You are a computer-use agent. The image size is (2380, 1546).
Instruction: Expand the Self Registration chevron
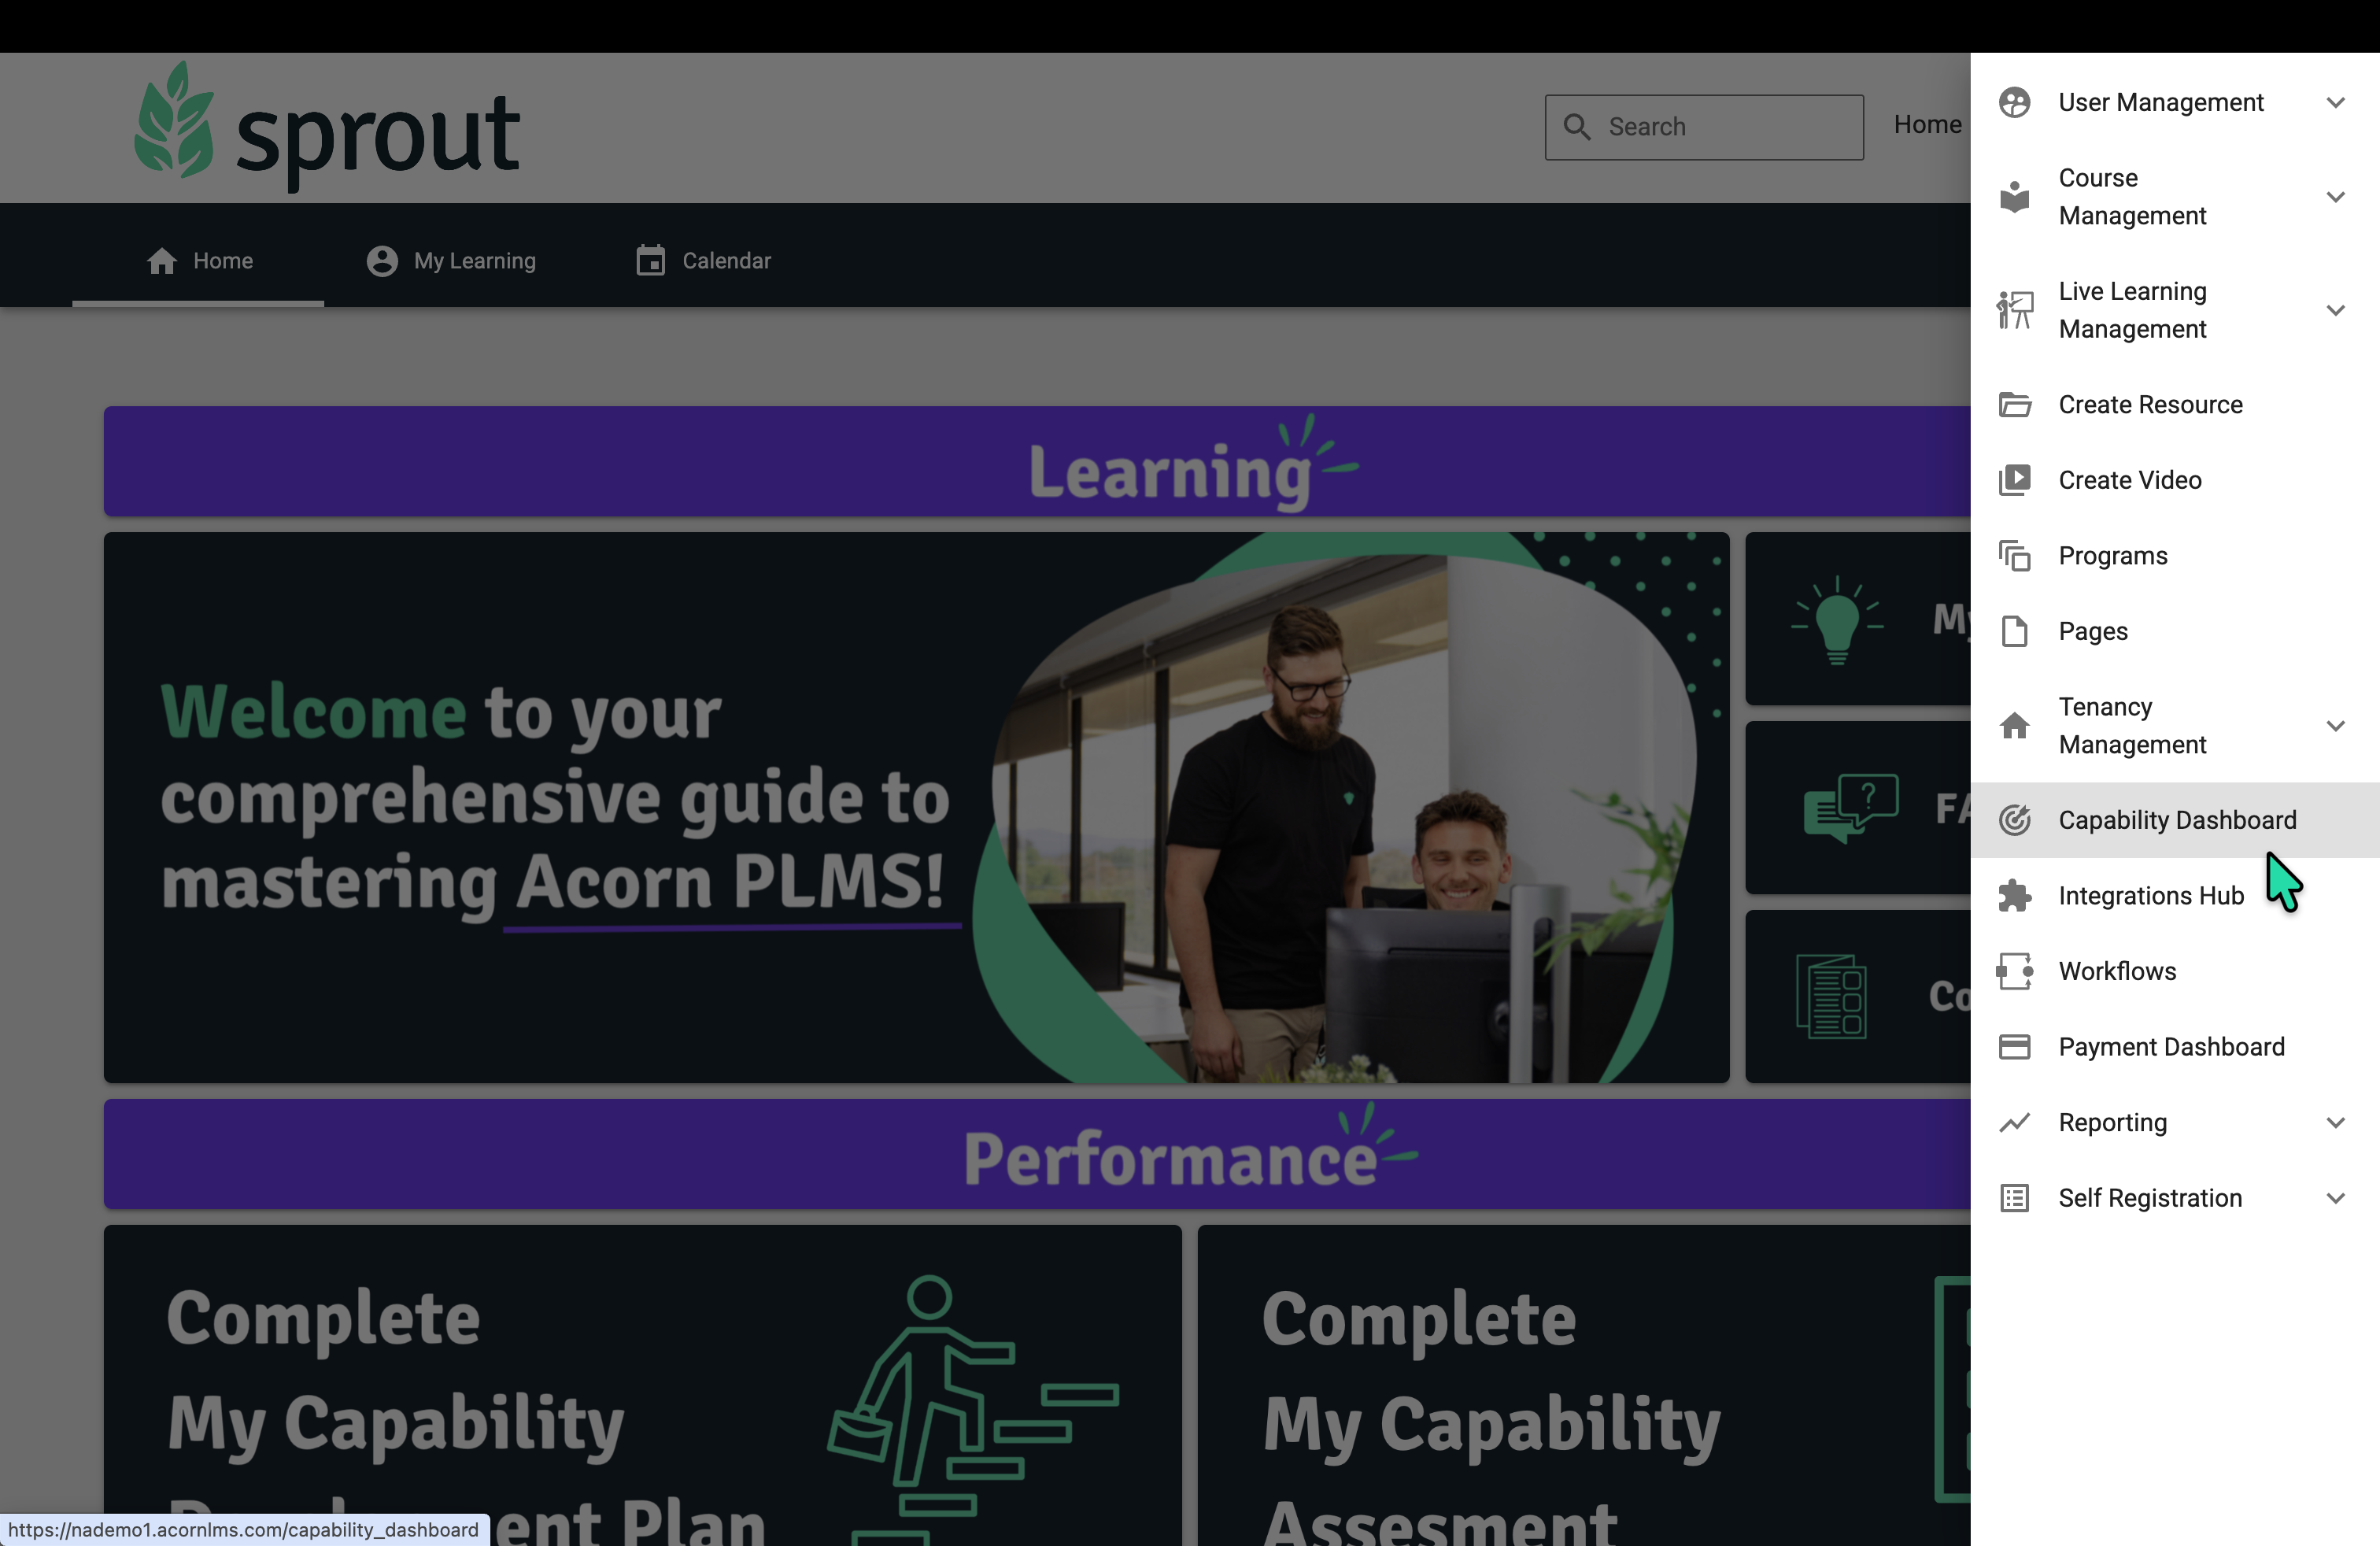tap(2335, 1198)
